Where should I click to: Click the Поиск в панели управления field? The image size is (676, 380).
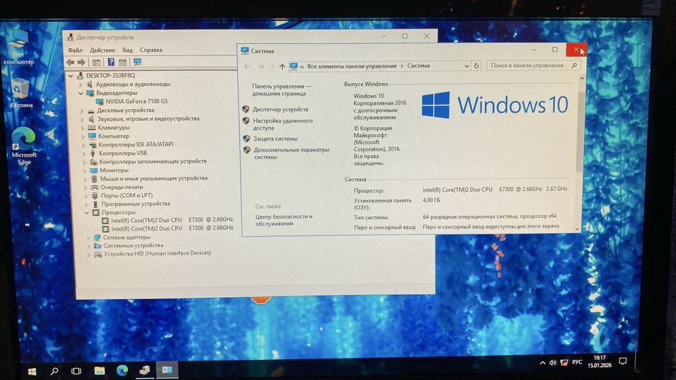pos(534,65)
